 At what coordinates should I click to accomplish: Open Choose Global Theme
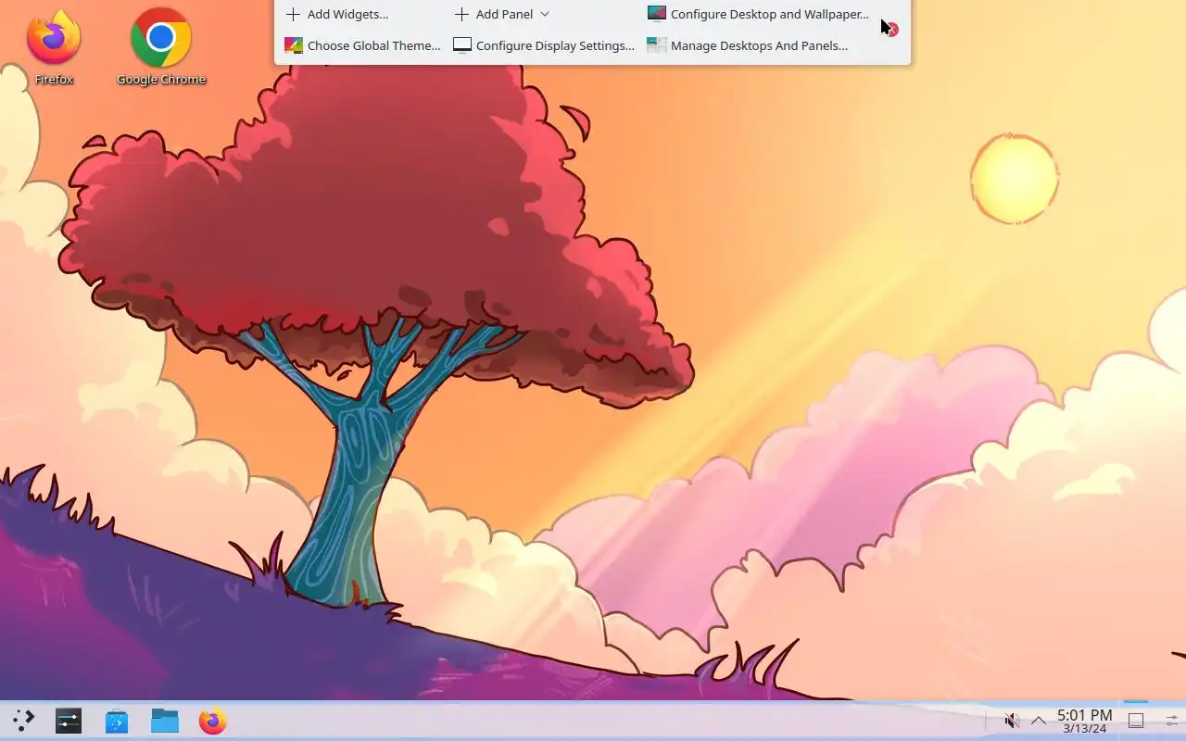[362, 45]
